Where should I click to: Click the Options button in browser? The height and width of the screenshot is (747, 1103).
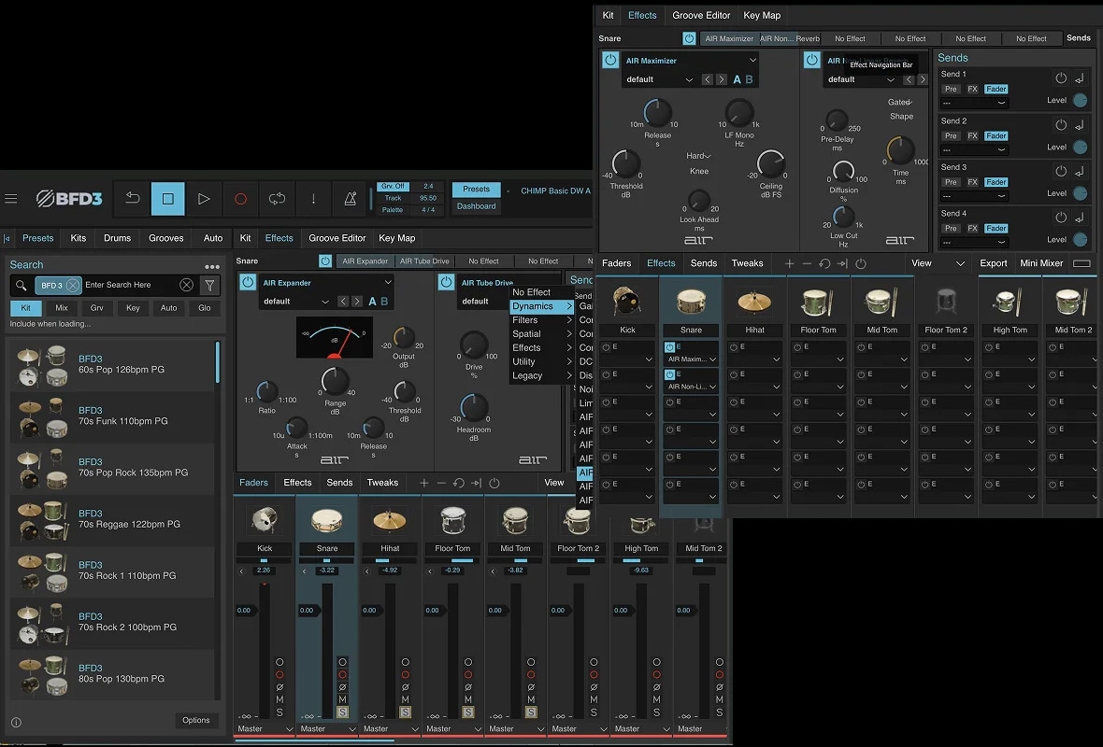[195, 720]
